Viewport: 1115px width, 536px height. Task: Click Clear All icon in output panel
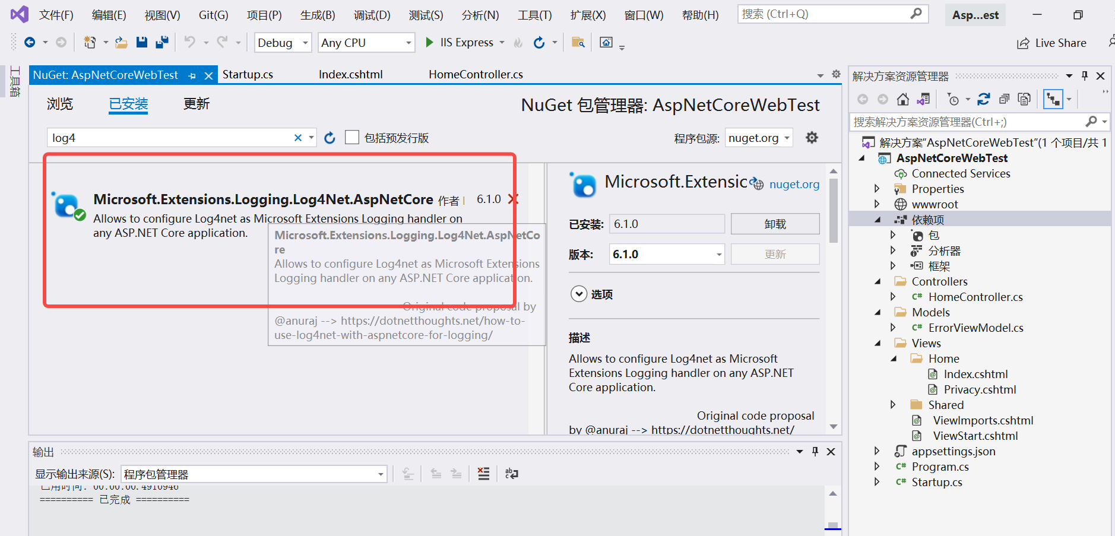click(x=484, y=474)
